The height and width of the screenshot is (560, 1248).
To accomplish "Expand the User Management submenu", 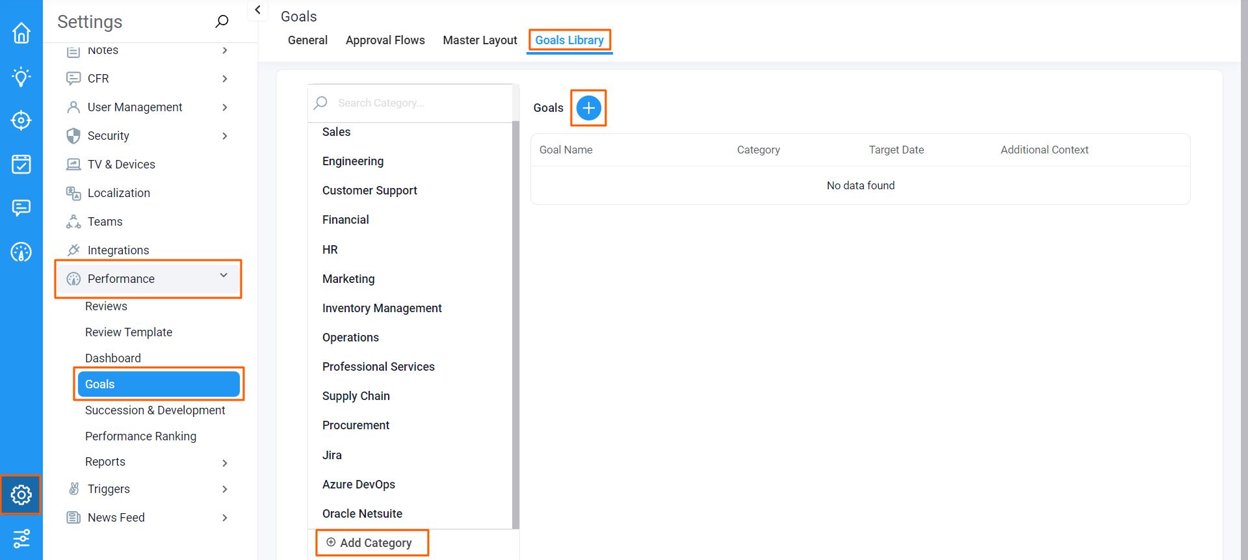I will click(x=225, y=107).
